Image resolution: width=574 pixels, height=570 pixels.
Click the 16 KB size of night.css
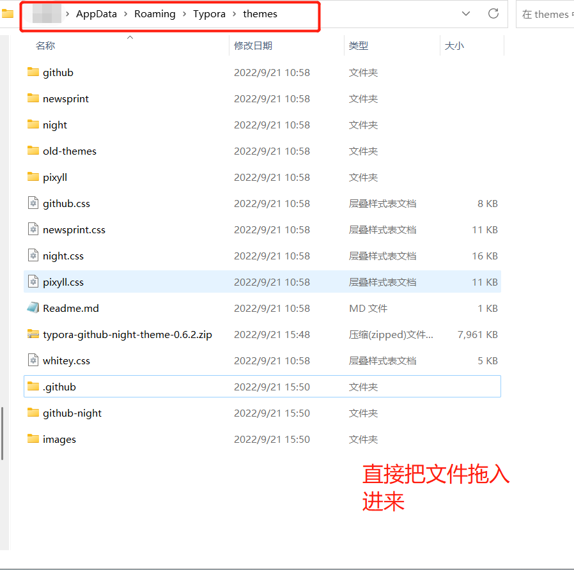[485, 256]
